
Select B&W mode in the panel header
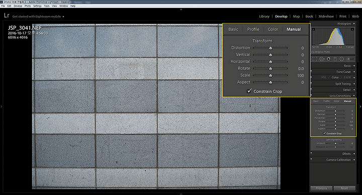click(347, 77)
